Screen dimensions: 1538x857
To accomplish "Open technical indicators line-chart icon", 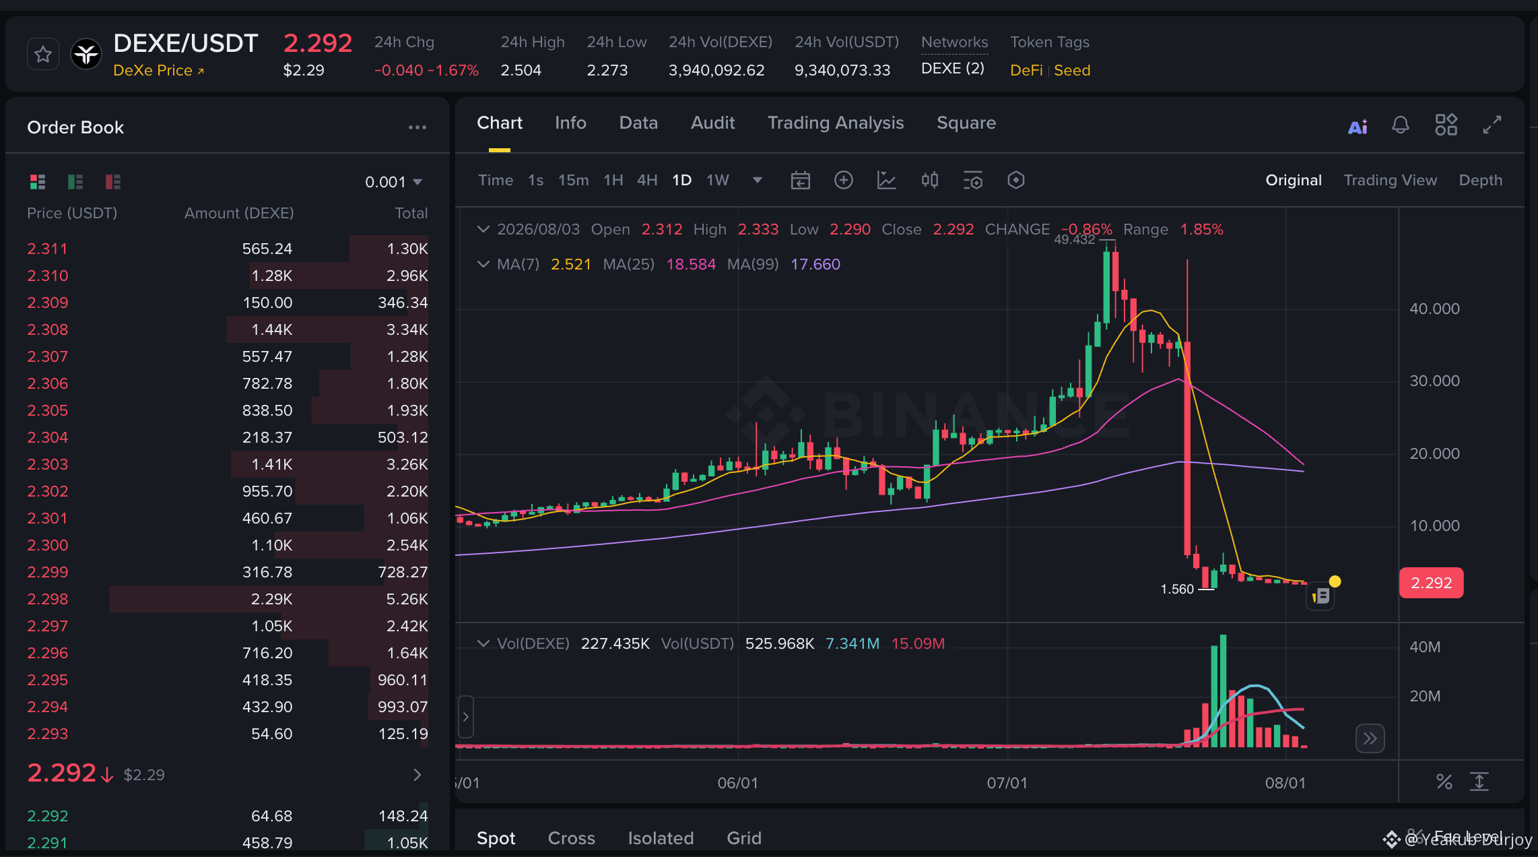I will tap(886, 180).
